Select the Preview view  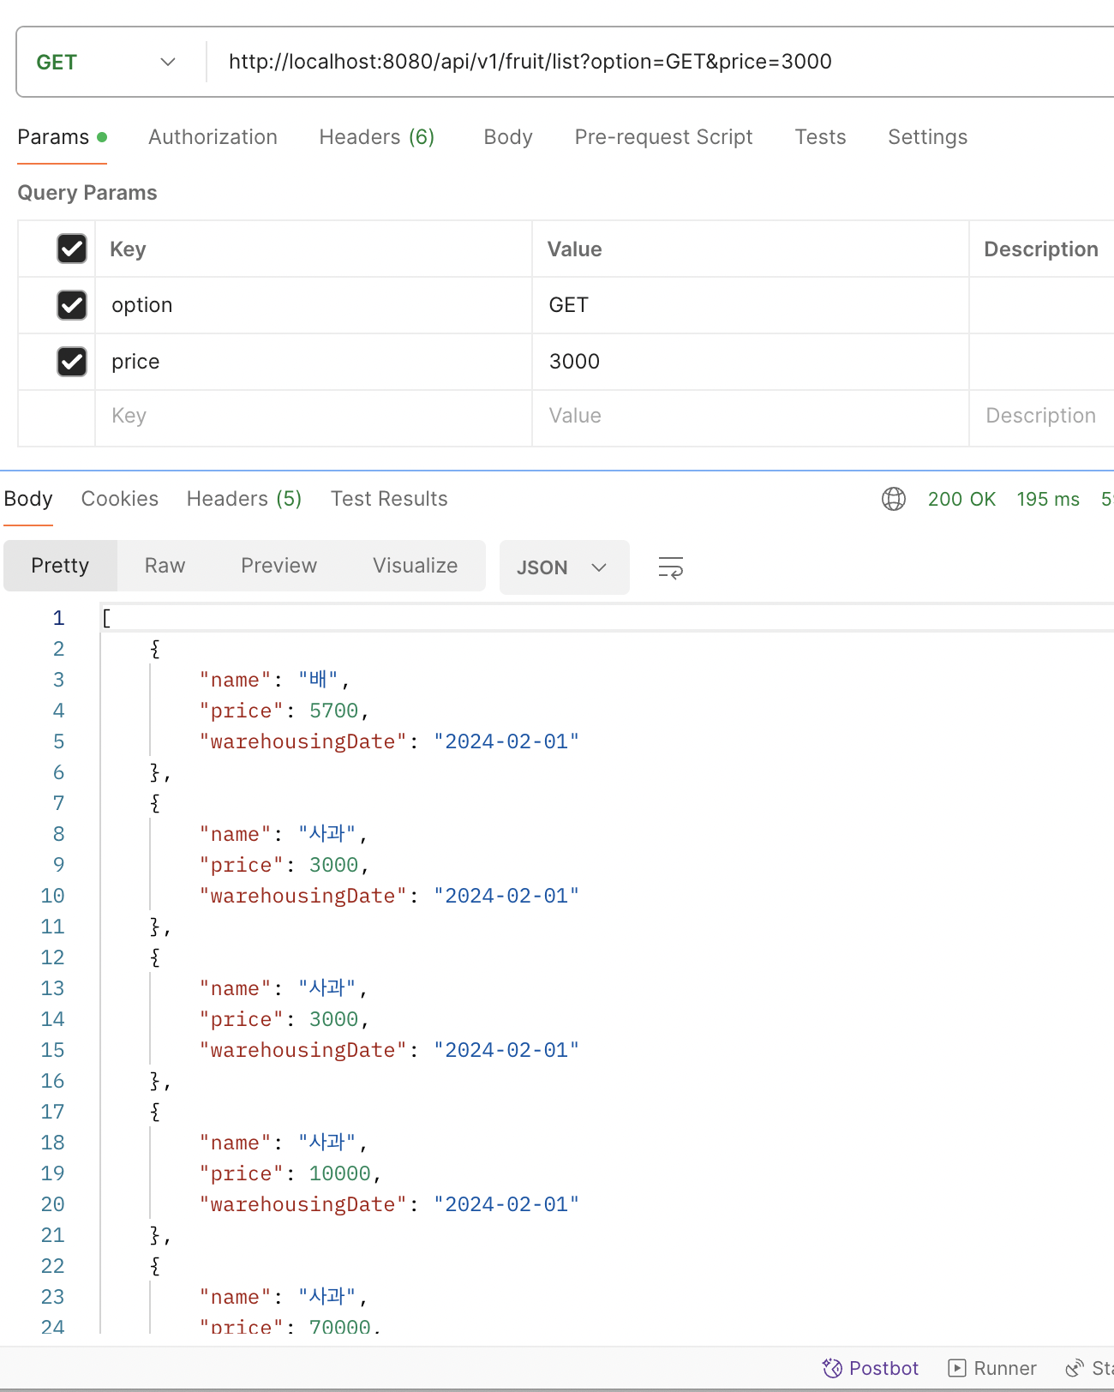278,566
